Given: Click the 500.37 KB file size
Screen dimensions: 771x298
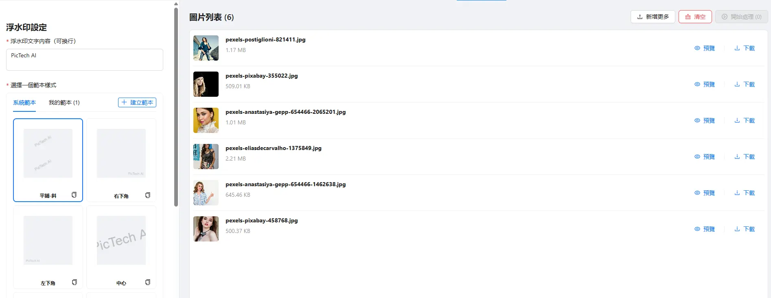Looking at the screenshot, I should click(x=238, y=231).
